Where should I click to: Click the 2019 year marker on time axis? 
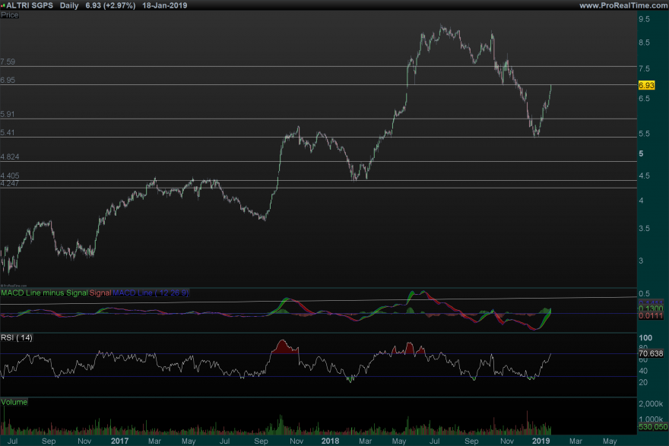(540, 440)
